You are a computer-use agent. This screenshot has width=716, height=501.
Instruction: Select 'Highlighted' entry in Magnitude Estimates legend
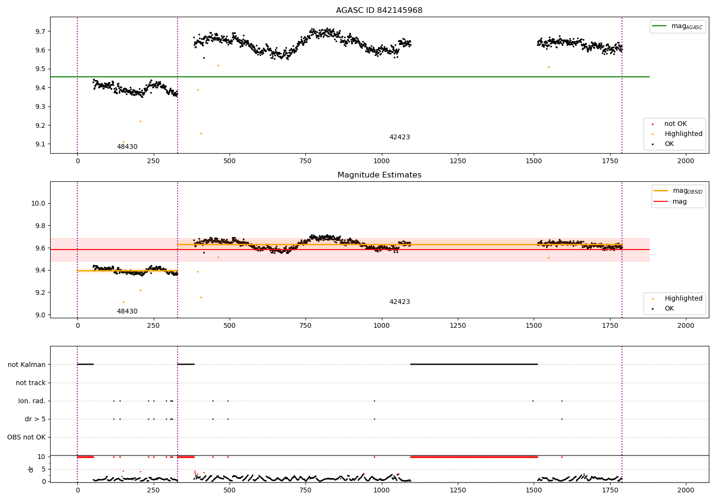pos(684,299)
